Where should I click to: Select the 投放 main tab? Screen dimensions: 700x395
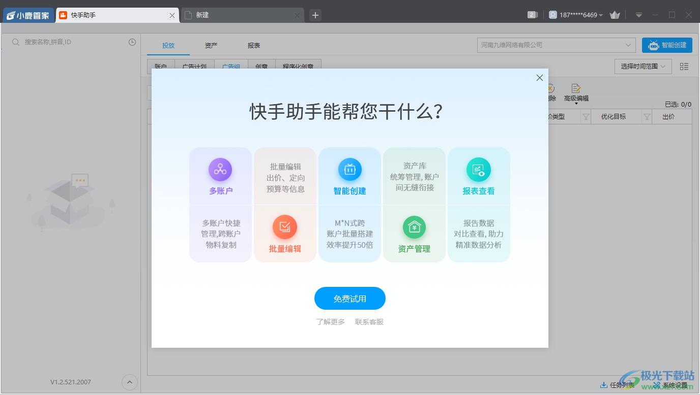(x=168, y=45)
